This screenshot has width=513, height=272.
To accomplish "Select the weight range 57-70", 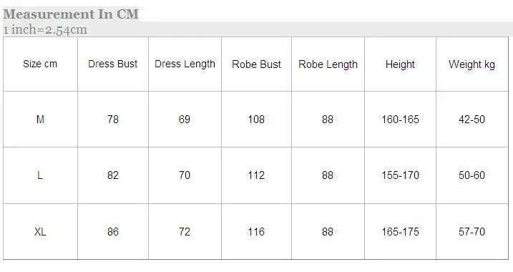I will tap(472, 232).
